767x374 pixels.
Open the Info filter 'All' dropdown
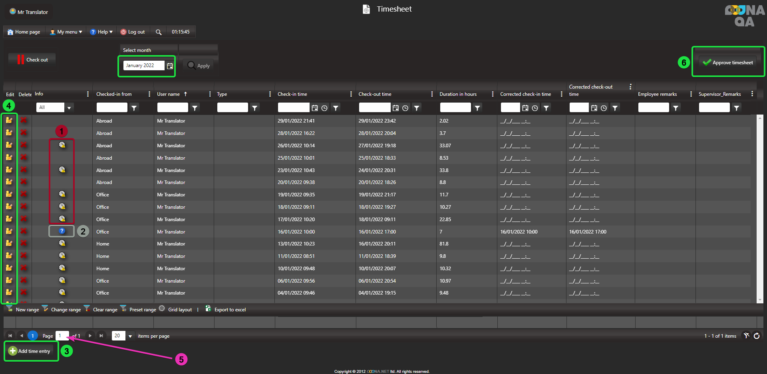coord(69,108)
